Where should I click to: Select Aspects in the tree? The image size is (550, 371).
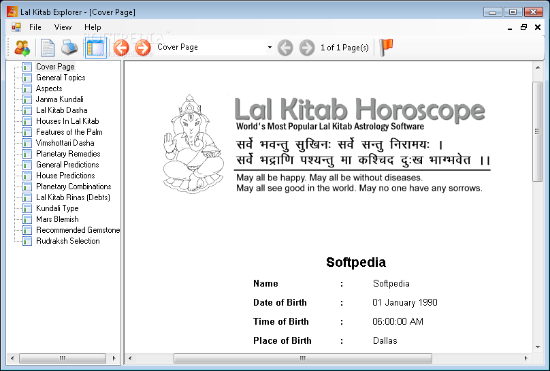(x=49, y=88)
